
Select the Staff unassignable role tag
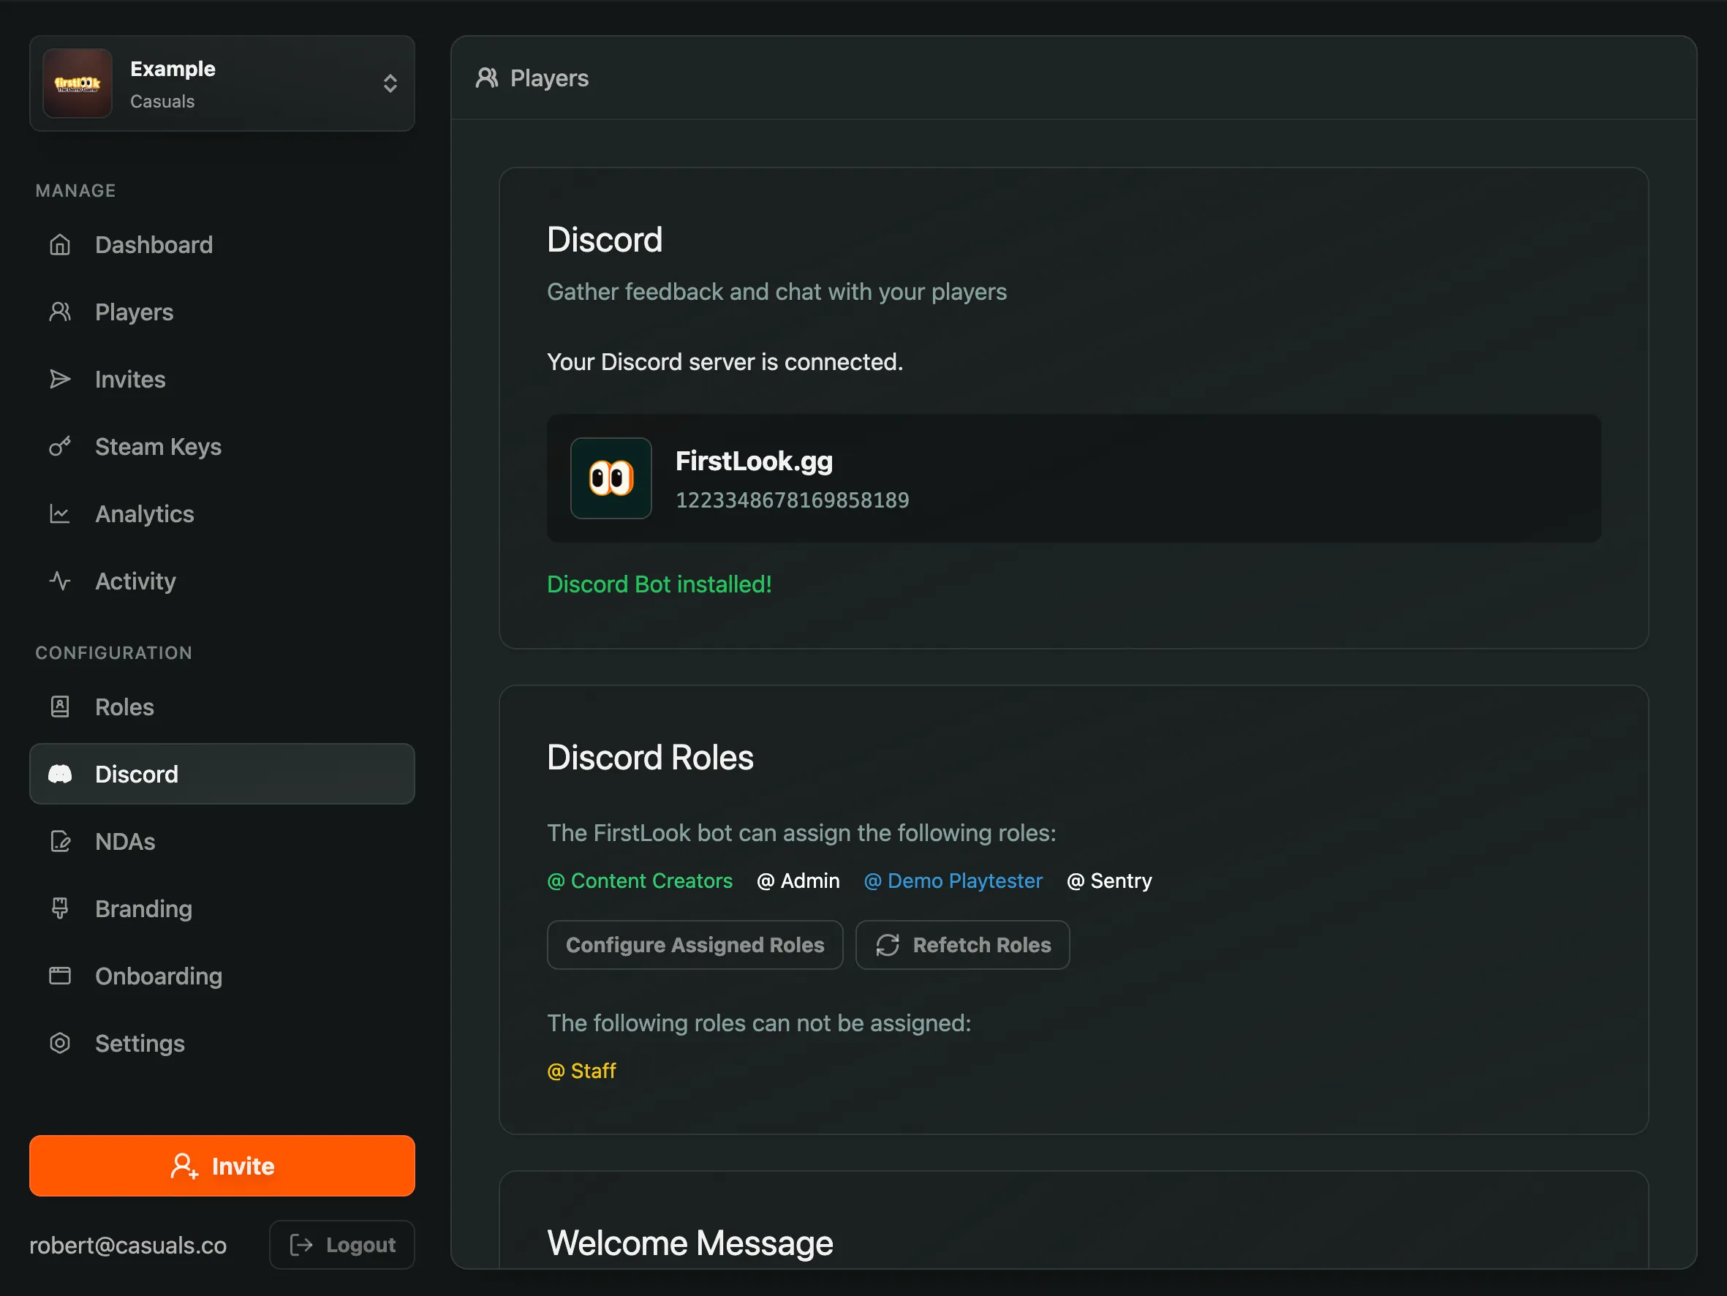point(581,1071)
